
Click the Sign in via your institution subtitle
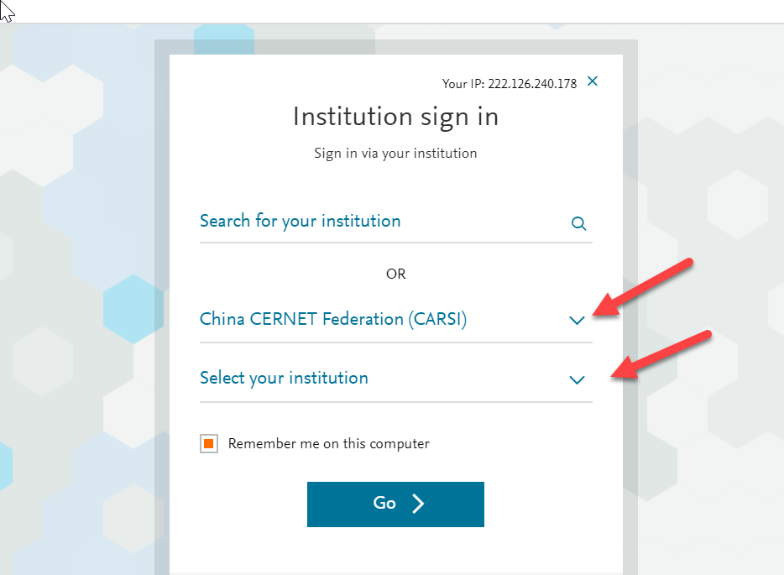(395, 153)
